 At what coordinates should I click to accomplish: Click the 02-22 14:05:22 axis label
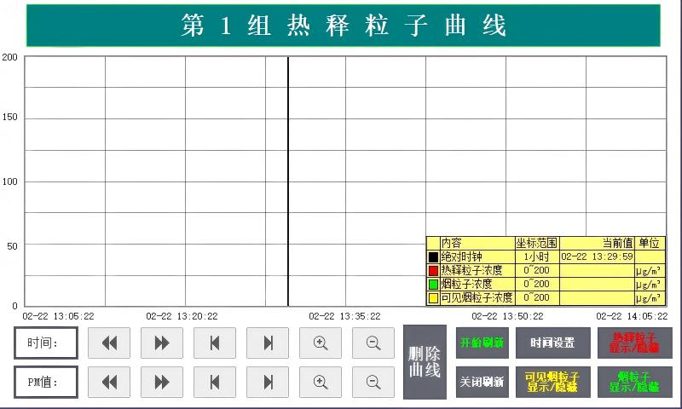coord(632,316)
